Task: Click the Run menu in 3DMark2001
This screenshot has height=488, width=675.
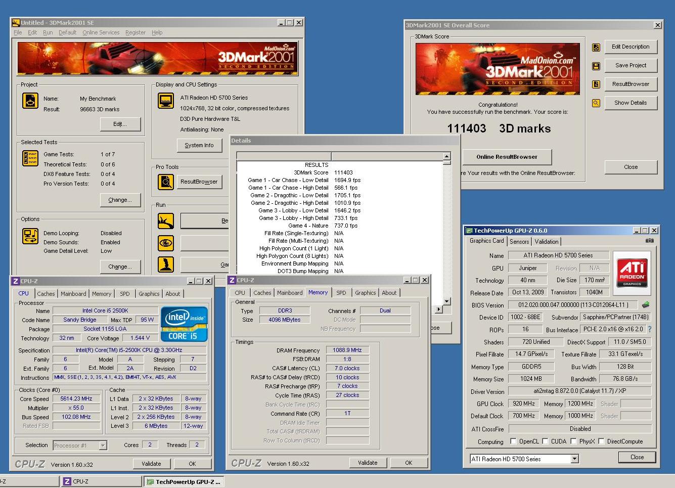Action: (x=48, y=32)
